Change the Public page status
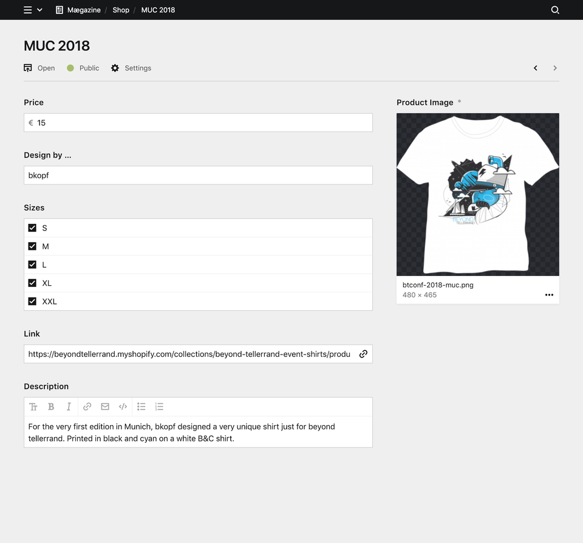583x543 pixels. click(83, 68)
